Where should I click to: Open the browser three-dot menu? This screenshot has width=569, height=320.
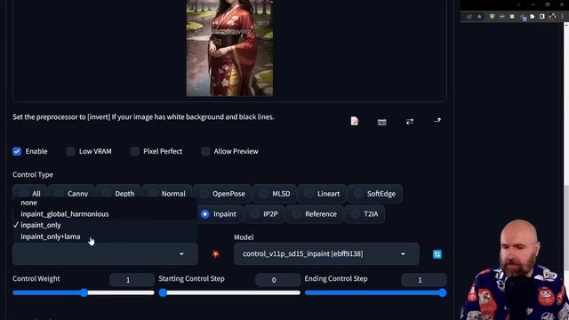pyautogui.click(x=563, y=17)
